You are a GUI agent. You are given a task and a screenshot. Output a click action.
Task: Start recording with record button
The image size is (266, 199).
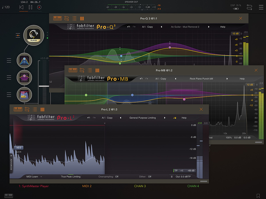(39, 7)
